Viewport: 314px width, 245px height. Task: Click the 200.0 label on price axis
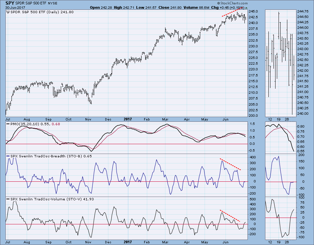point(253,116)
